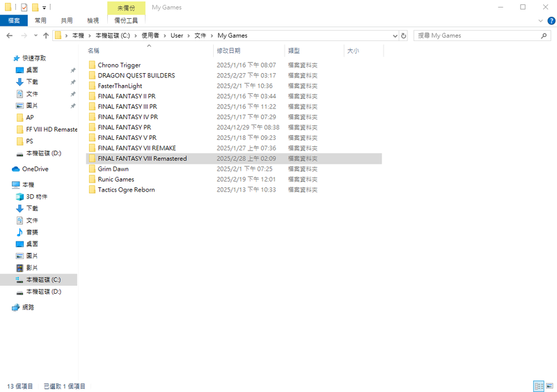Click 使用者 in the address breadcrumb

click(x=150, y=36)
